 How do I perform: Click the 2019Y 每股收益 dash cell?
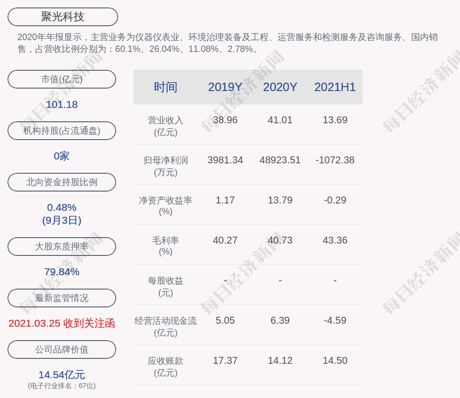tap(225, 281)
